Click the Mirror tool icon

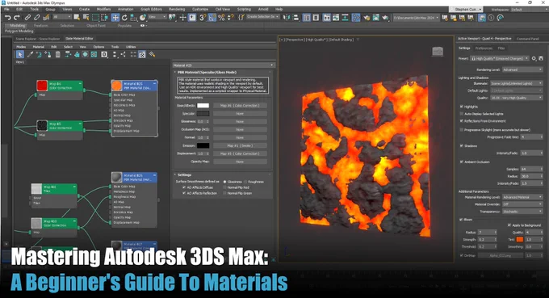[287, 17]
